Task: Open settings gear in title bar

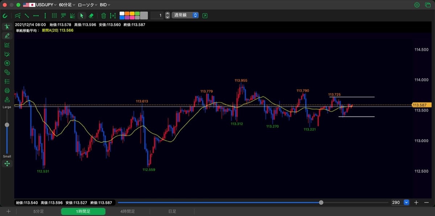Action: click(x=417, y=5)
